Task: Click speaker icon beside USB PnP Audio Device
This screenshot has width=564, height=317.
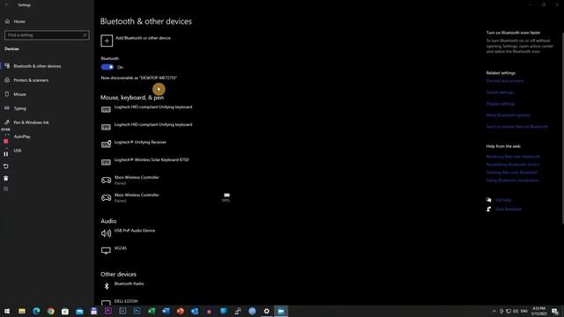Action: tap(106, 233)
